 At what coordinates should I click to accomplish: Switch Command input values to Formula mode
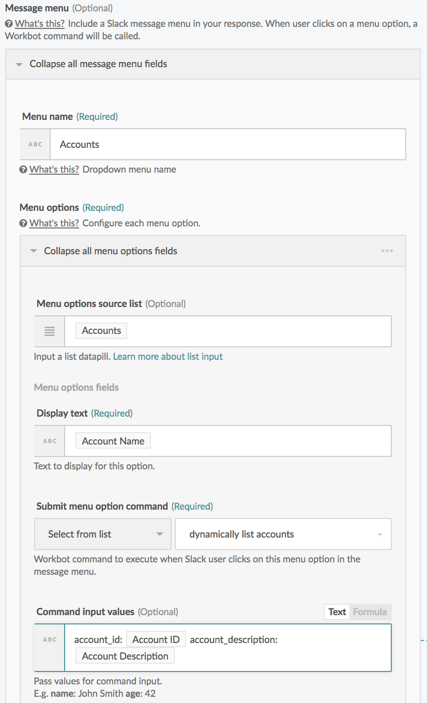370,612
